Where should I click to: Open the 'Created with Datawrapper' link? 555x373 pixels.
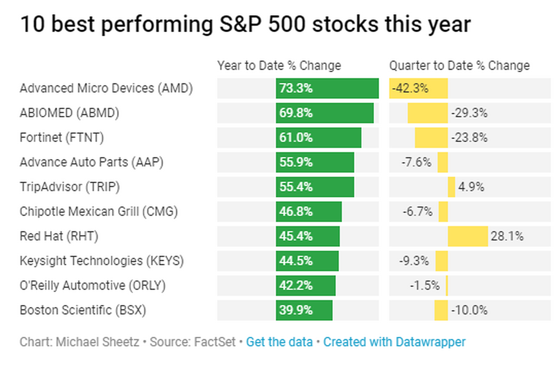394,342
